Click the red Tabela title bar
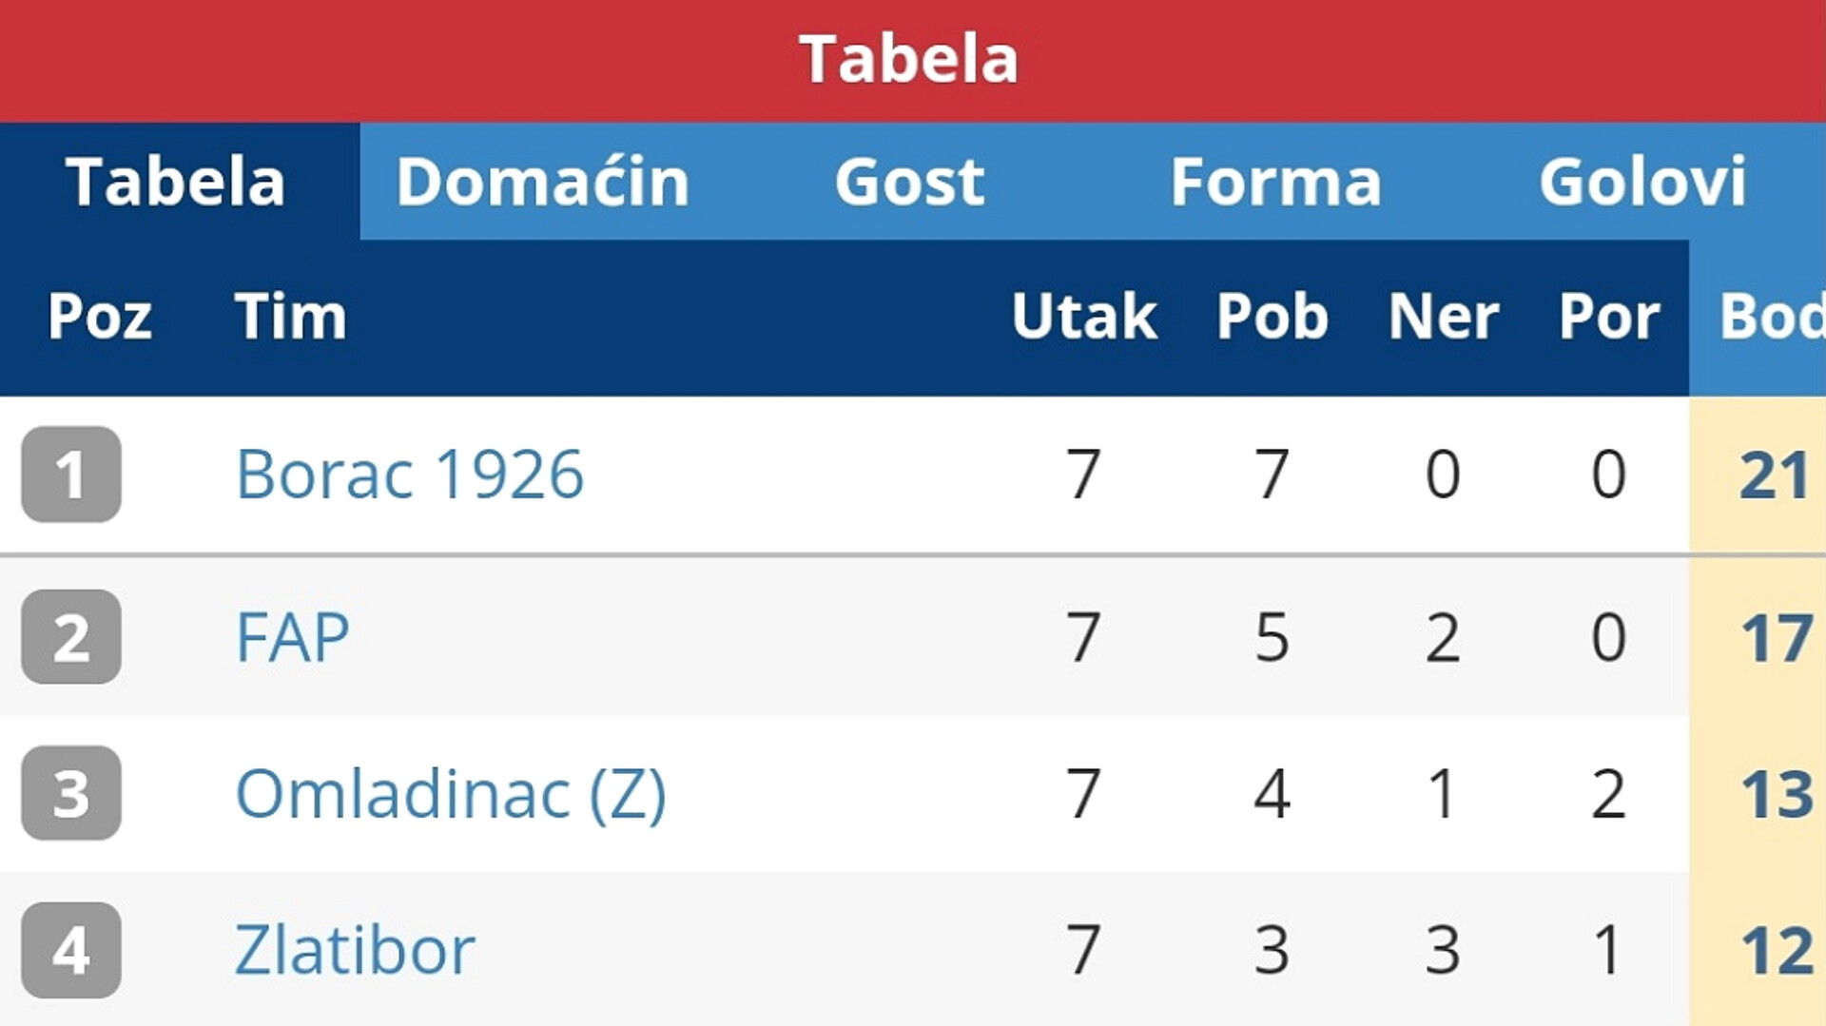Image resolution: width=1826 pixels, height=1026 pixels. click(x=913, y=61)
